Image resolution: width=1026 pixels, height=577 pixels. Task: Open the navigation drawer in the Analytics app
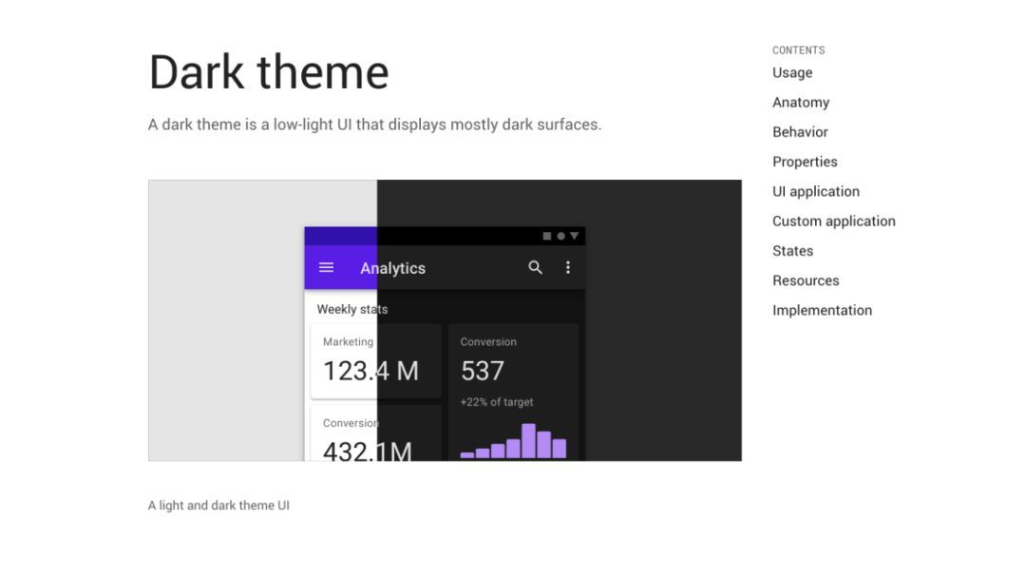pyautogui.click(x=327, y=267)
